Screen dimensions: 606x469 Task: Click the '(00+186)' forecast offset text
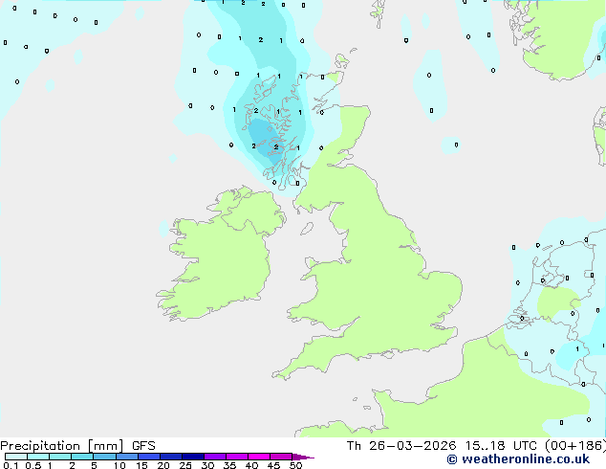pyautogui.click(x=575, y=446)
